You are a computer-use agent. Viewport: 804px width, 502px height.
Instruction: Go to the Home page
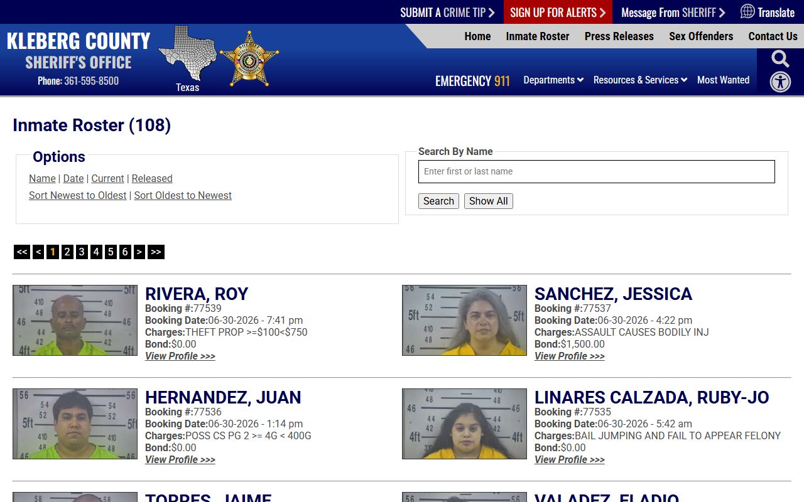[x=477, y=36]
